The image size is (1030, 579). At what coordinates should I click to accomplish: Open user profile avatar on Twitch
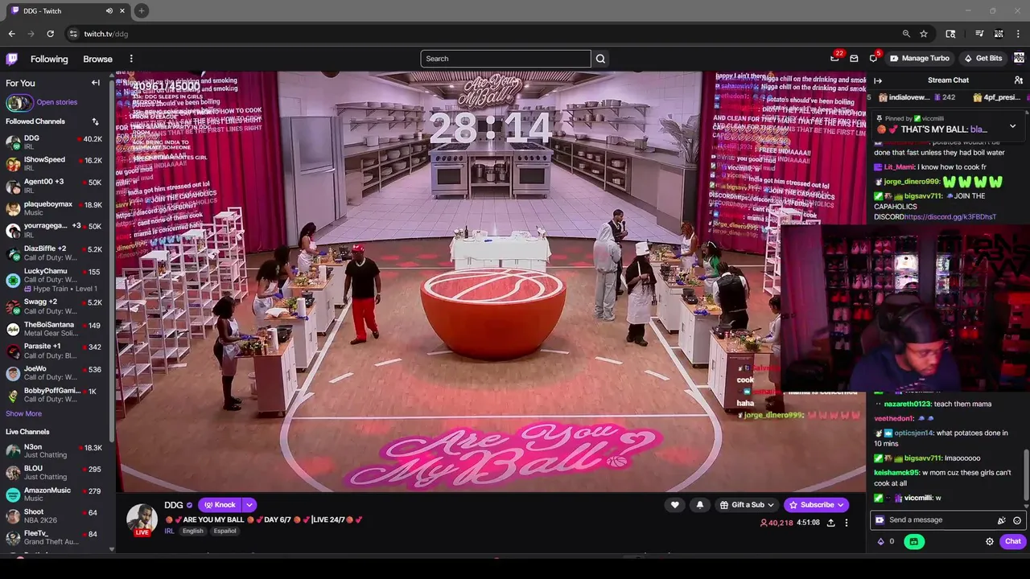click(x=1019, y=58)
